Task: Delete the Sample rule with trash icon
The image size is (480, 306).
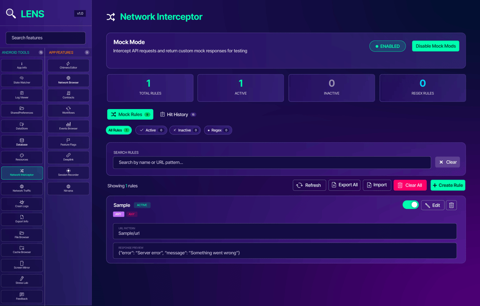Action: point(451,205)
